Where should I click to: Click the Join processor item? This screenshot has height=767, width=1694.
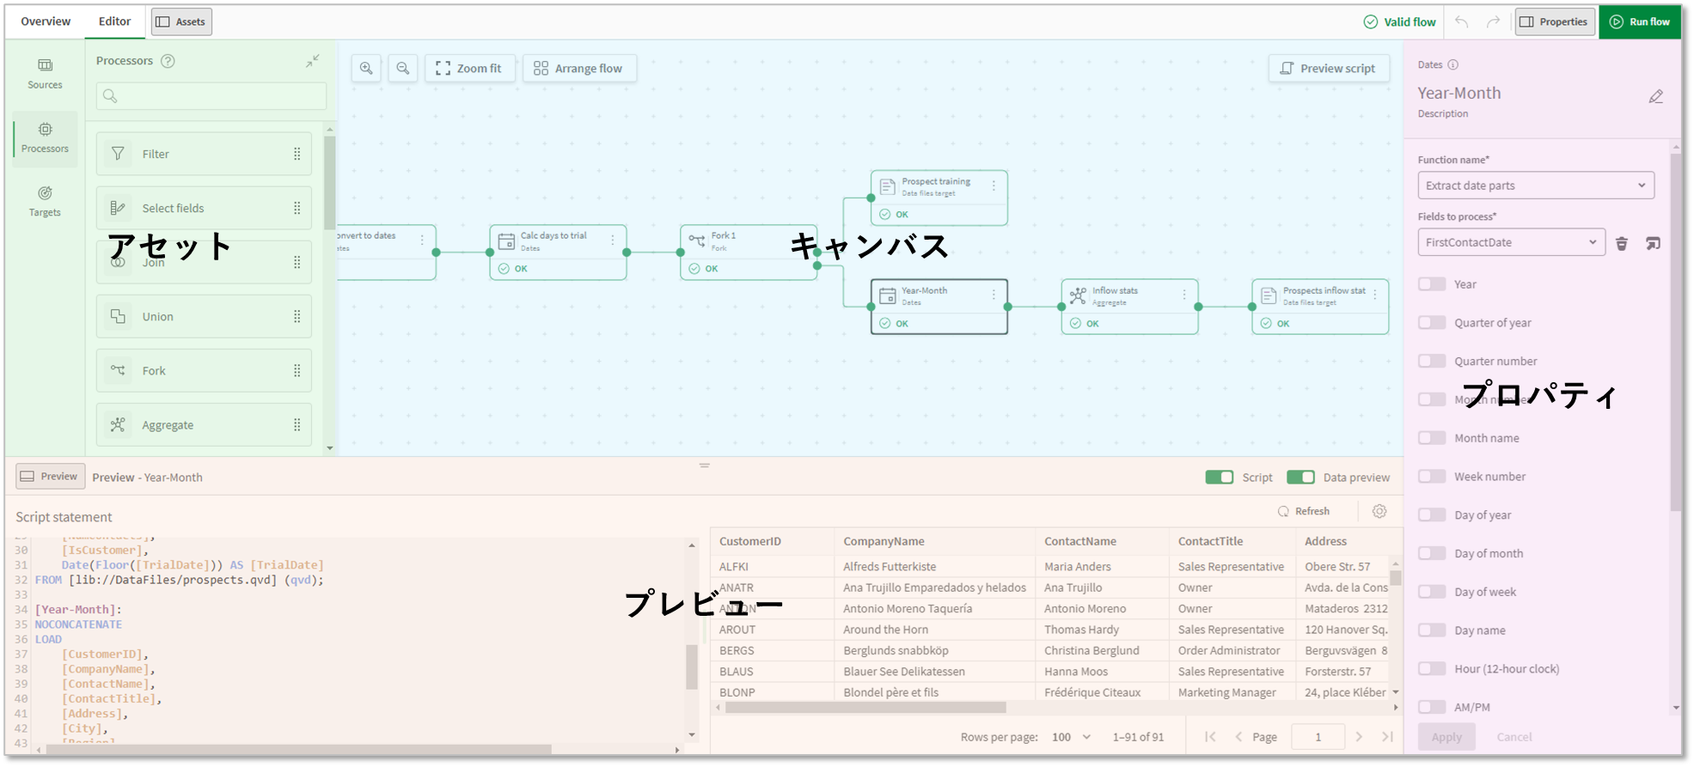point(204,262)
